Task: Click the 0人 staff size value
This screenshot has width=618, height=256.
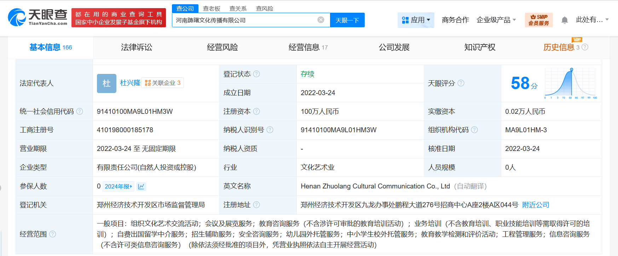Action: click(510, 167)
